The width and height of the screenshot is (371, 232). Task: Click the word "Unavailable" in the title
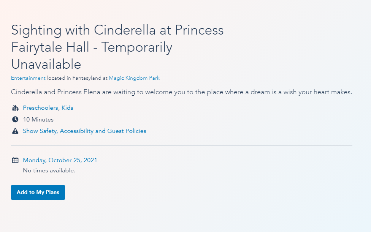click(x=46, y=64)
